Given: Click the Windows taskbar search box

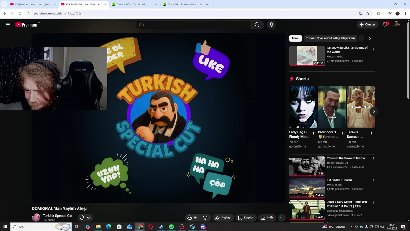Looking at the screenshot, I should pos(41,227).
